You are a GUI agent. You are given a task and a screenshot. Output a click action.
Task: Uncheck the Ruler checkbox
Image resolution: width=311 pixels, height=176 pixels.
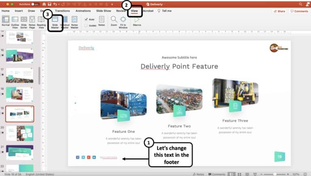[x=86, y=19]
